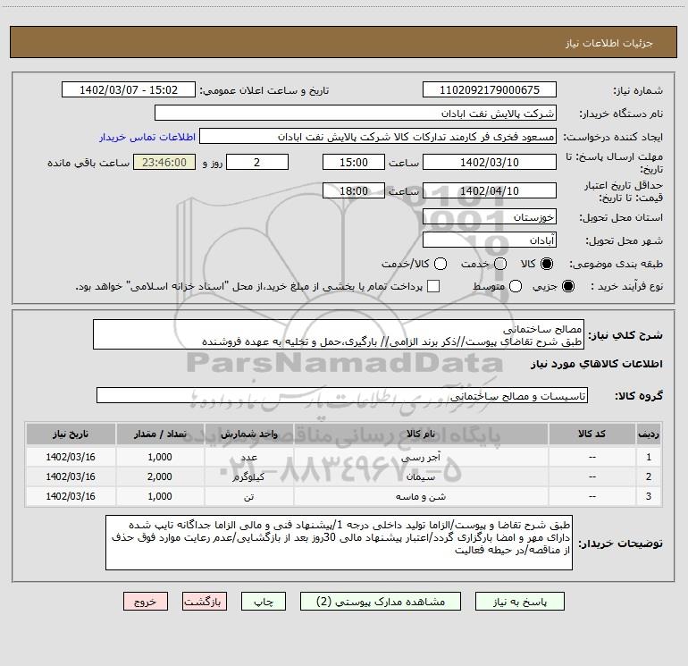Screen dimensions: 688x666
Task: Click the تاسیسات و مصالح ساختمانی group field
Action: 342,395
